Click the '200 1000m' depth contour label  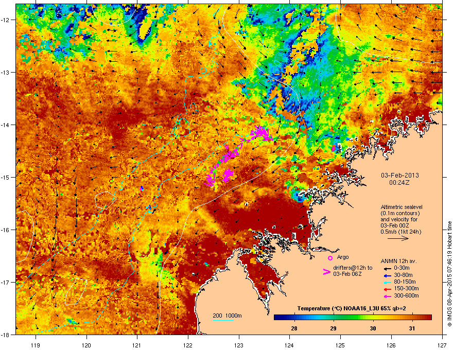(x=228, y=316)
